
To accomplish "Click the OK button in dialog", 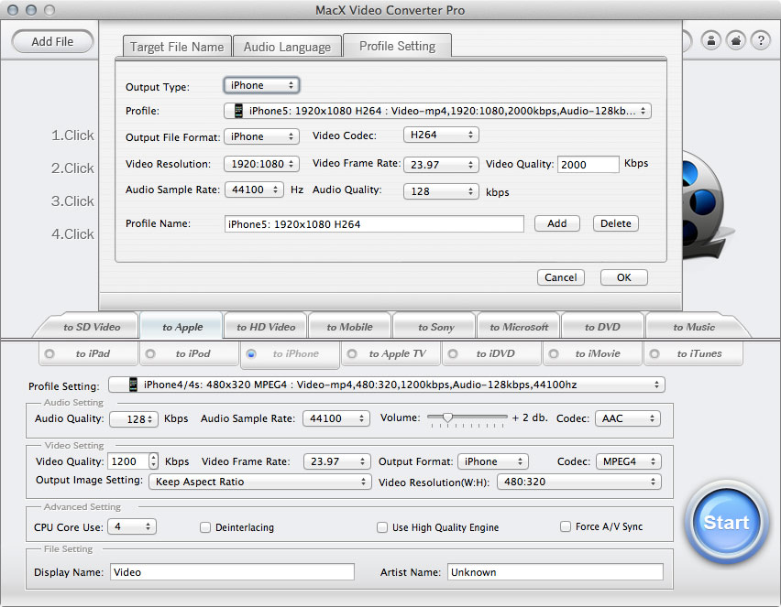I will [x=623, y=277].
